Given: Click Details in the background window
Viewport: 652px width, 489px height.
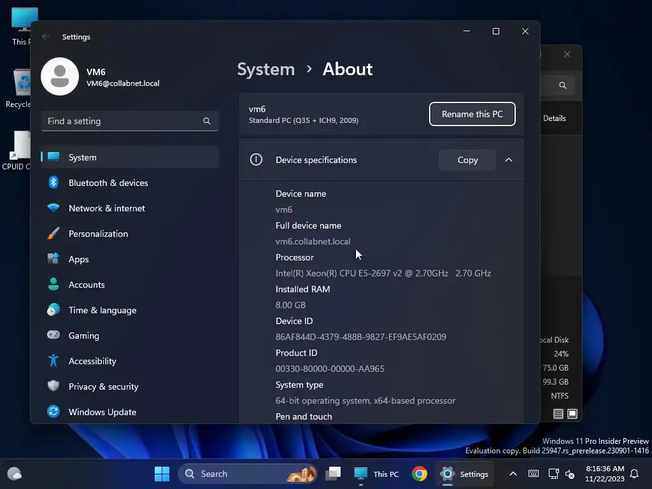Looking at the screenshot, I should [x=555, y=118].
